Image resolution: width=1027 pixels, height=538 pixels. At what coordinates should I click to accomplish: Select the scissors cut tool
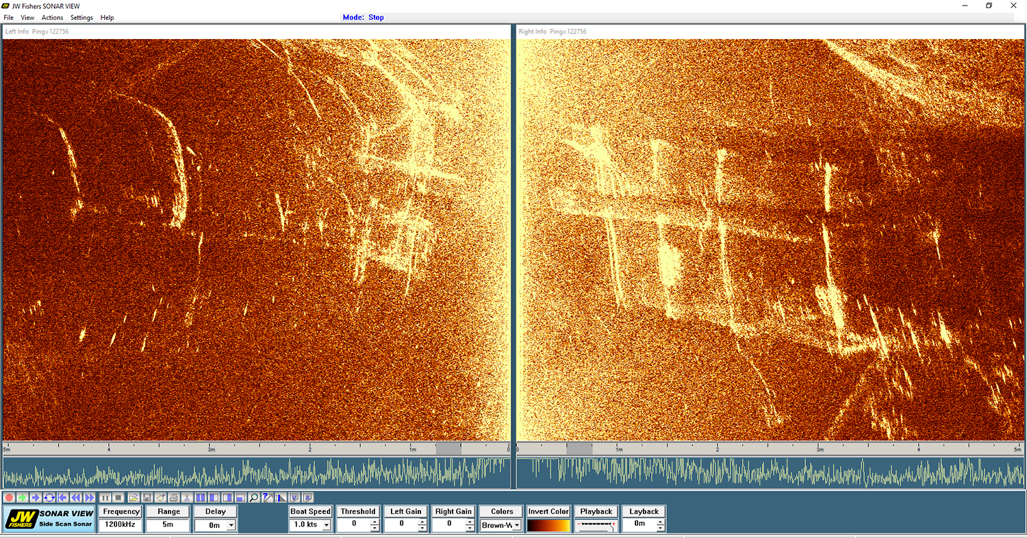click(x=187, y=498)
